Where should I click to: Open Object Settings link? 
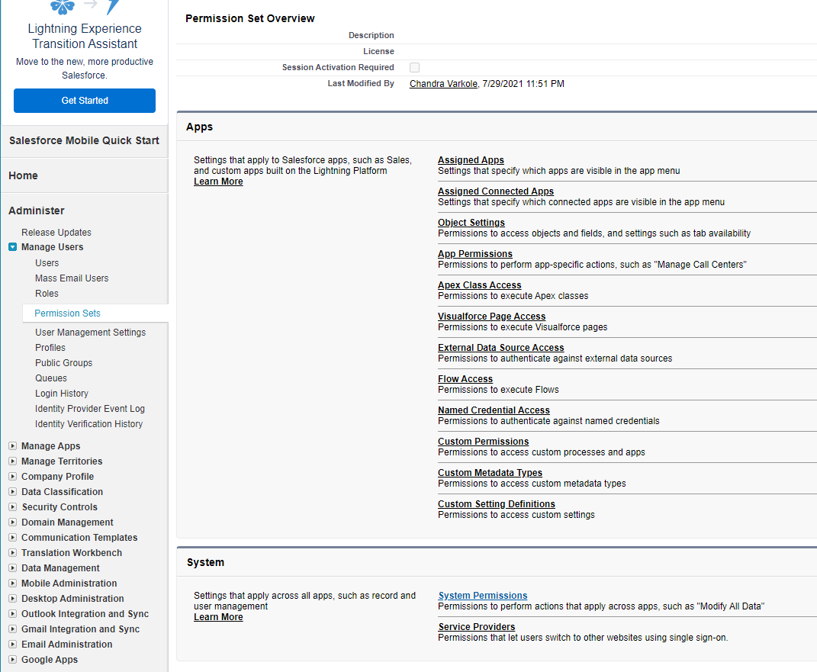[x=471, y=223]
